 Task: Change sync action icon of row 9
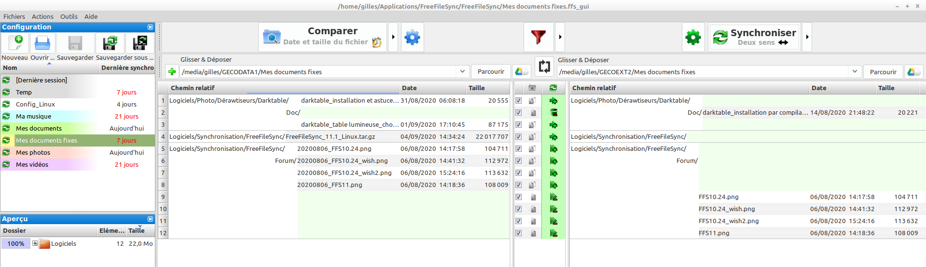pos(553,197)
